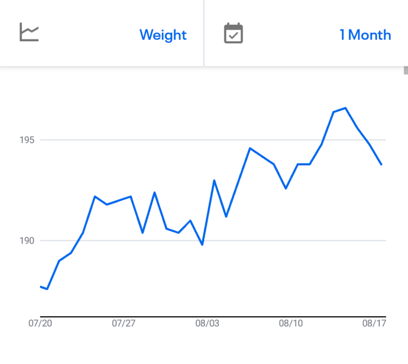The height and width of the screenshot is (364, 408).
Task: Click the weight dip just before 08/10
Action: pos(286,188)
